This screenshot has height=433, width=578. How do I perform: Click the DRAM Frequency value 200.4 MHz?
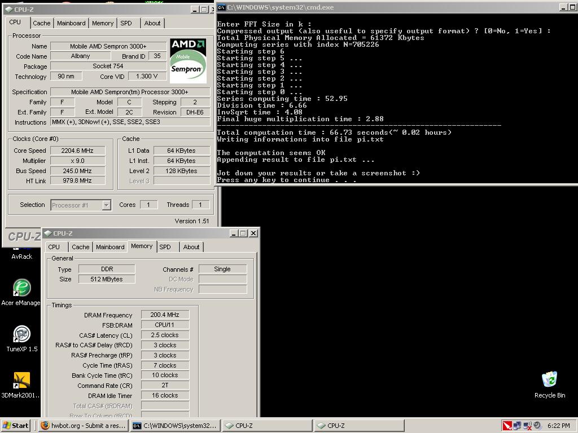[x=165, y=315]
